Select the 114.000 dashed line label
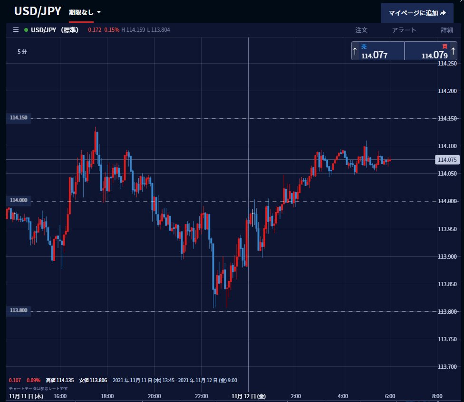Screen dimensions: 464x402 (x=19, y=200)
